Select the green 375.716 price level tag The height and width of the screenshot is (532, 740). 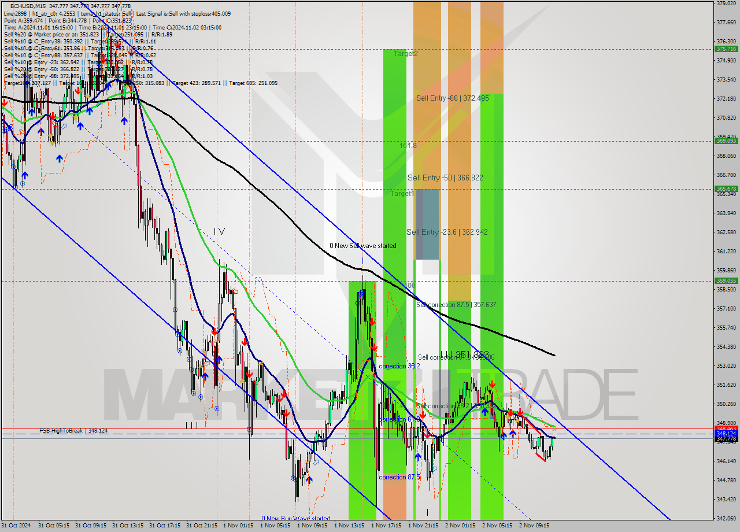point(726,49)
